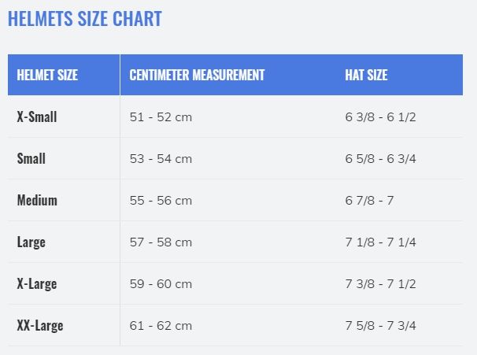This screenshot has height=355, width=477.
Task: Click hat size 6 3/8 - 6 1/2
Action: tap(380, 117)
